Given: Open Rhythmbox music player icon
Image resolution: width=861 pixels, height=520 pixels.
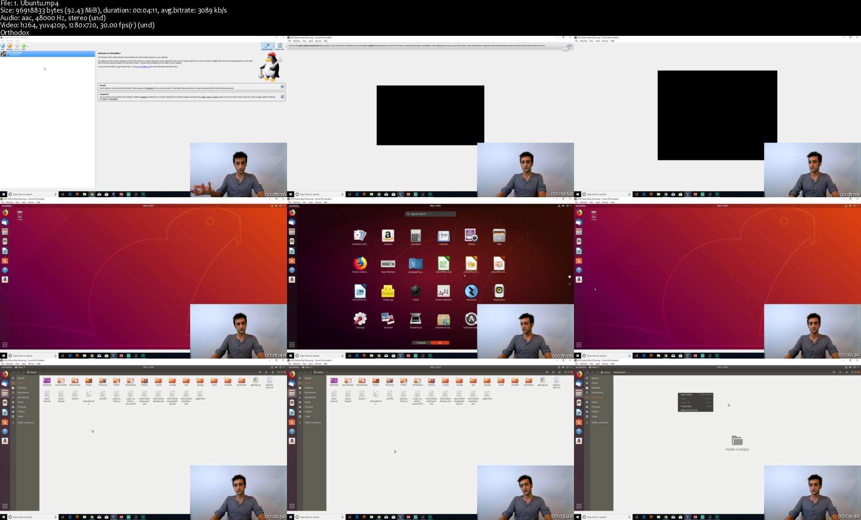Looking at the screenshot, I should (499, 291).
